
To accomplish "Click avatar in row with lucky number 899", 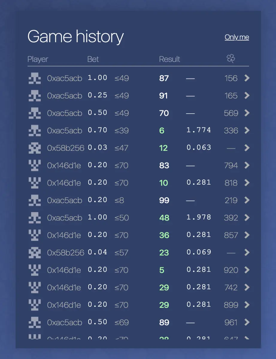I will [35, 305].
